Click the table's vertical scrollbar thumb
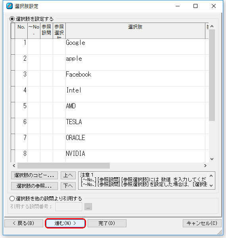 point(212,75)
